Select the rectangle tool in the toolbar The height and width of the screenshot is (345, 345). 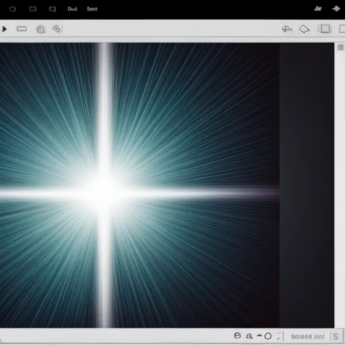[x=22, y=29]
